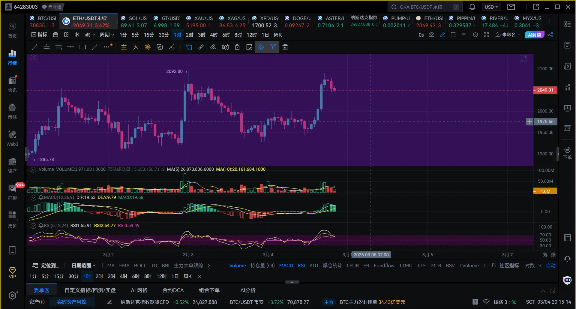This screenshot has width=576, height=309.
Task: Go to 策略 strategy in left sidebar
Action: coord(12,111)
